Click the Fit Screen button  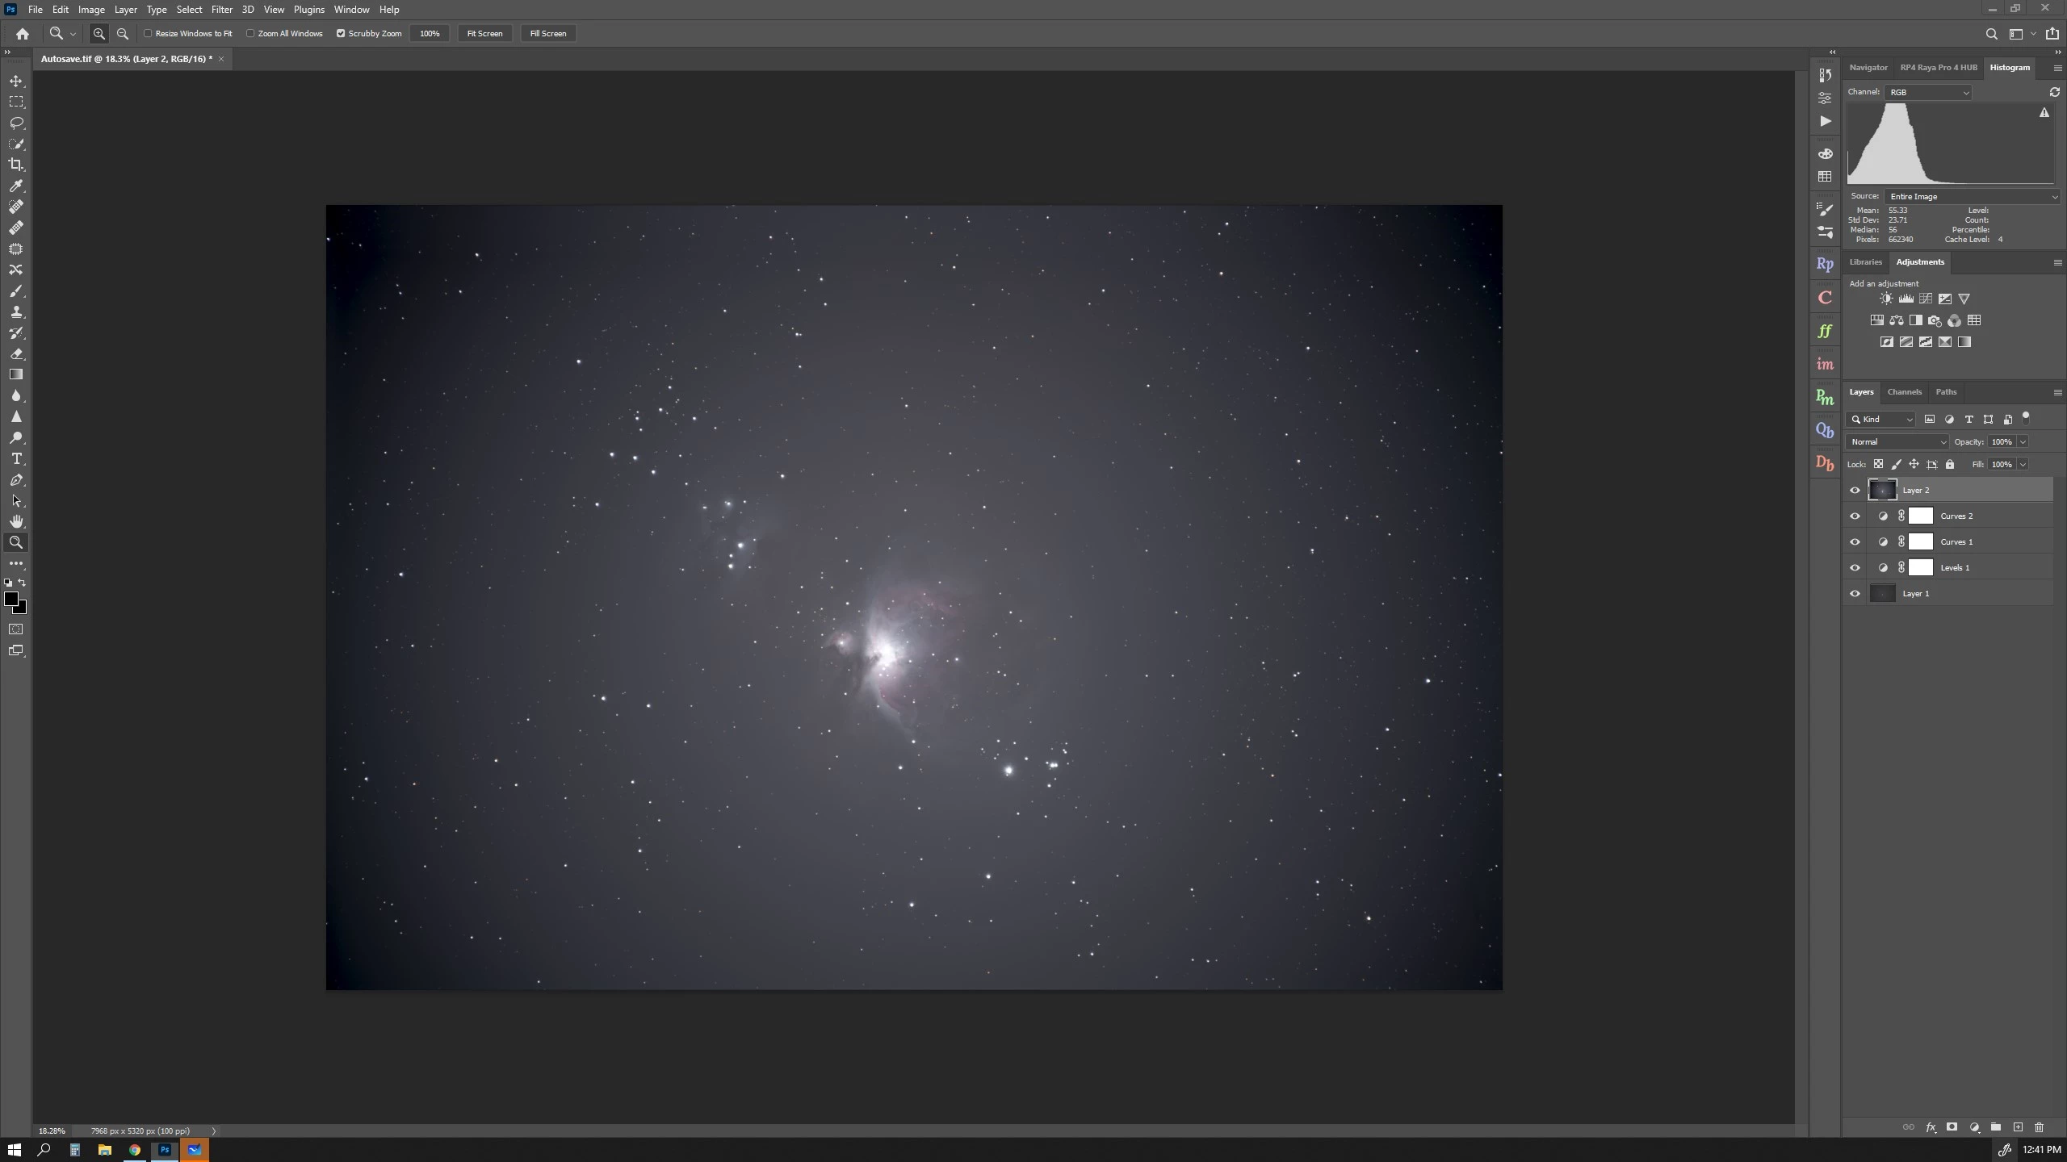coord(484,33)
